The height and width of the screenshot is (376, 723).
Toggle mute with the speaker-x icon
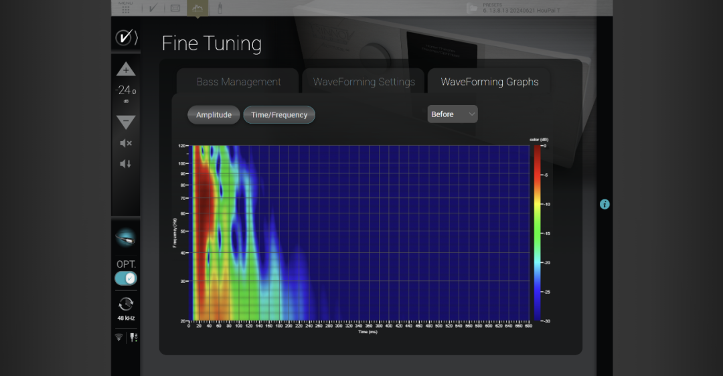(126, 143)
